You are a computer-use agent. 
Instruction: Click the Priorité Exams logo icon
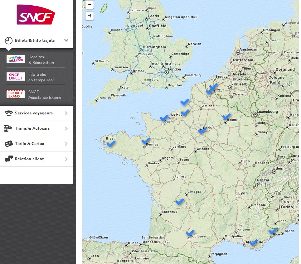point(15,94)
